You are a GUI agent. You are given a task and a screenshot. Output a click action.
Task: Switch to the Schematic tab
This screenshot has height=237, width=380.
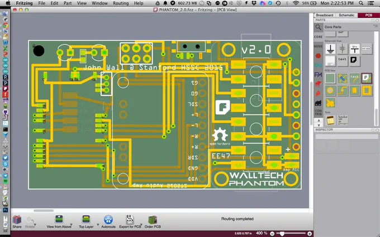(346, 15)
